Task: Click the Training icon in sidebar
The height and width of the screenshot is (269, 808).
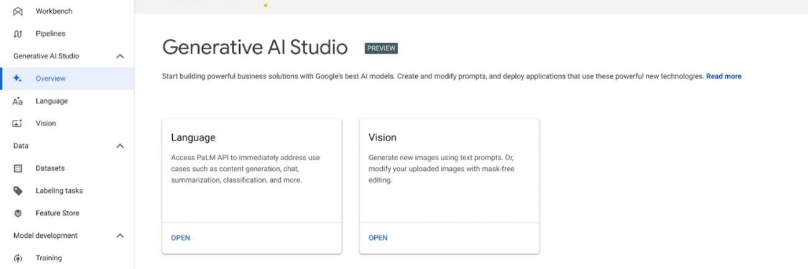Action: coord(18,258)
